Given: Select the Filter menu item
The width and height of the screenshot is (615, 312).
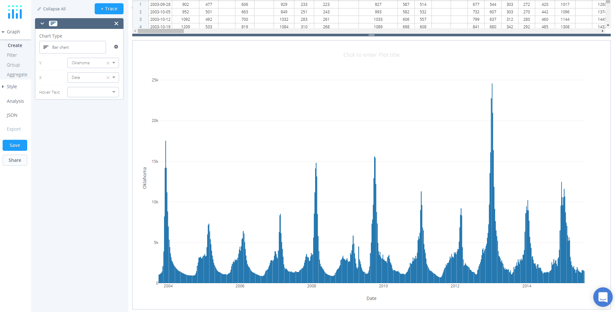Looking at the screenshot, I should [x=12, y=55].
